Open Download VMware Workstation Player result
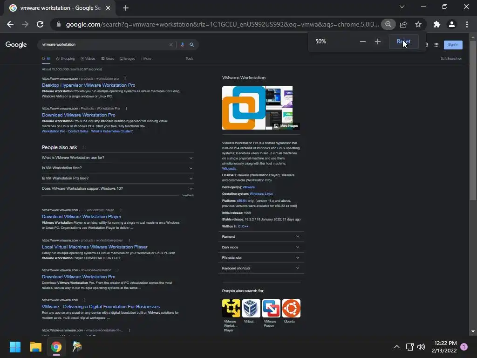Viewport: 477px width, 358px height. pos(82,217)
